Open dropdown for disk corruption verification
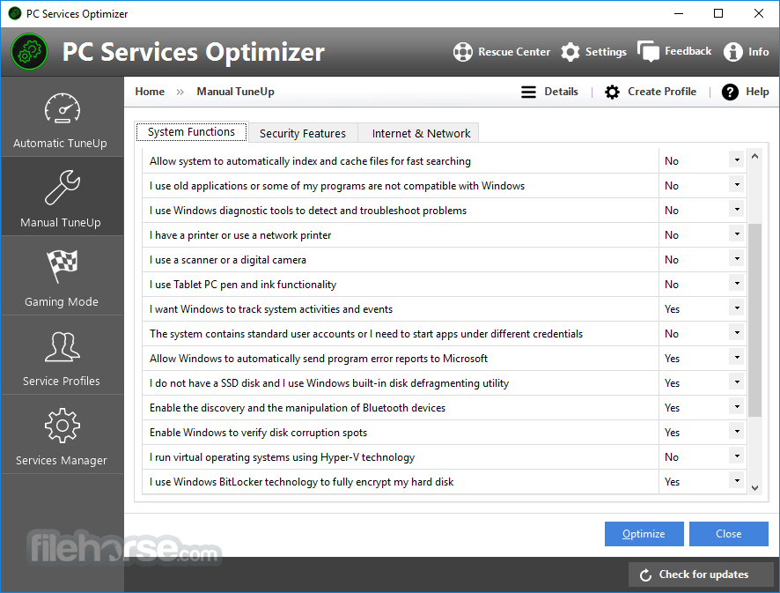 point(737,431)
